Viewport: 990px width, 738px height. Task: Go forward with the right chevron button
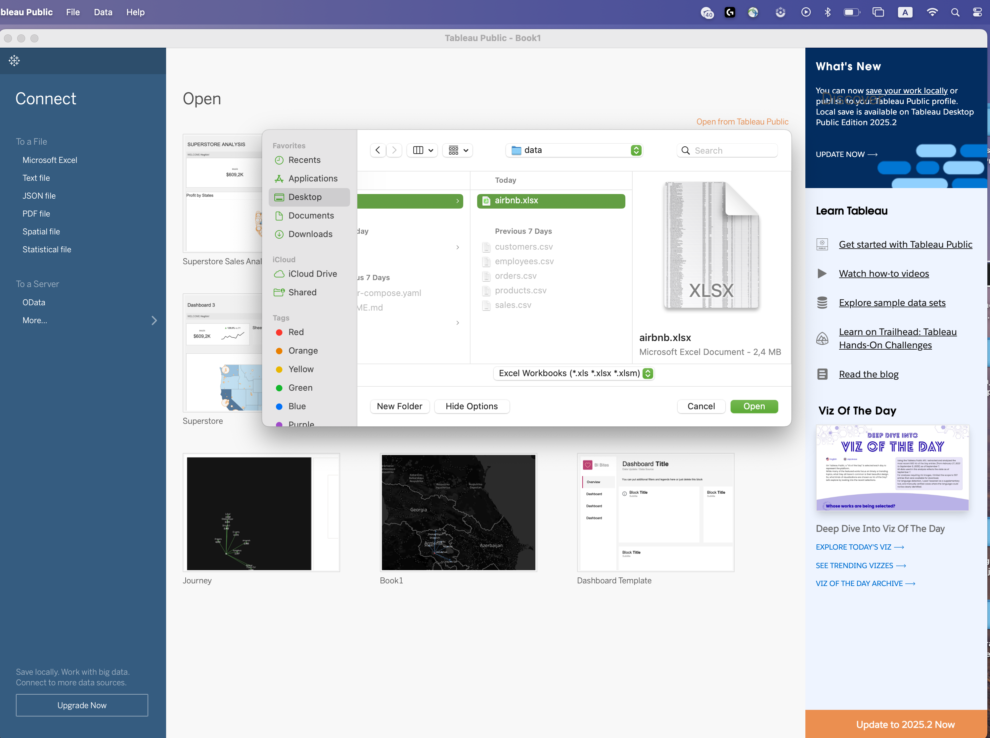pyautogui.click(x=394, y=150)
